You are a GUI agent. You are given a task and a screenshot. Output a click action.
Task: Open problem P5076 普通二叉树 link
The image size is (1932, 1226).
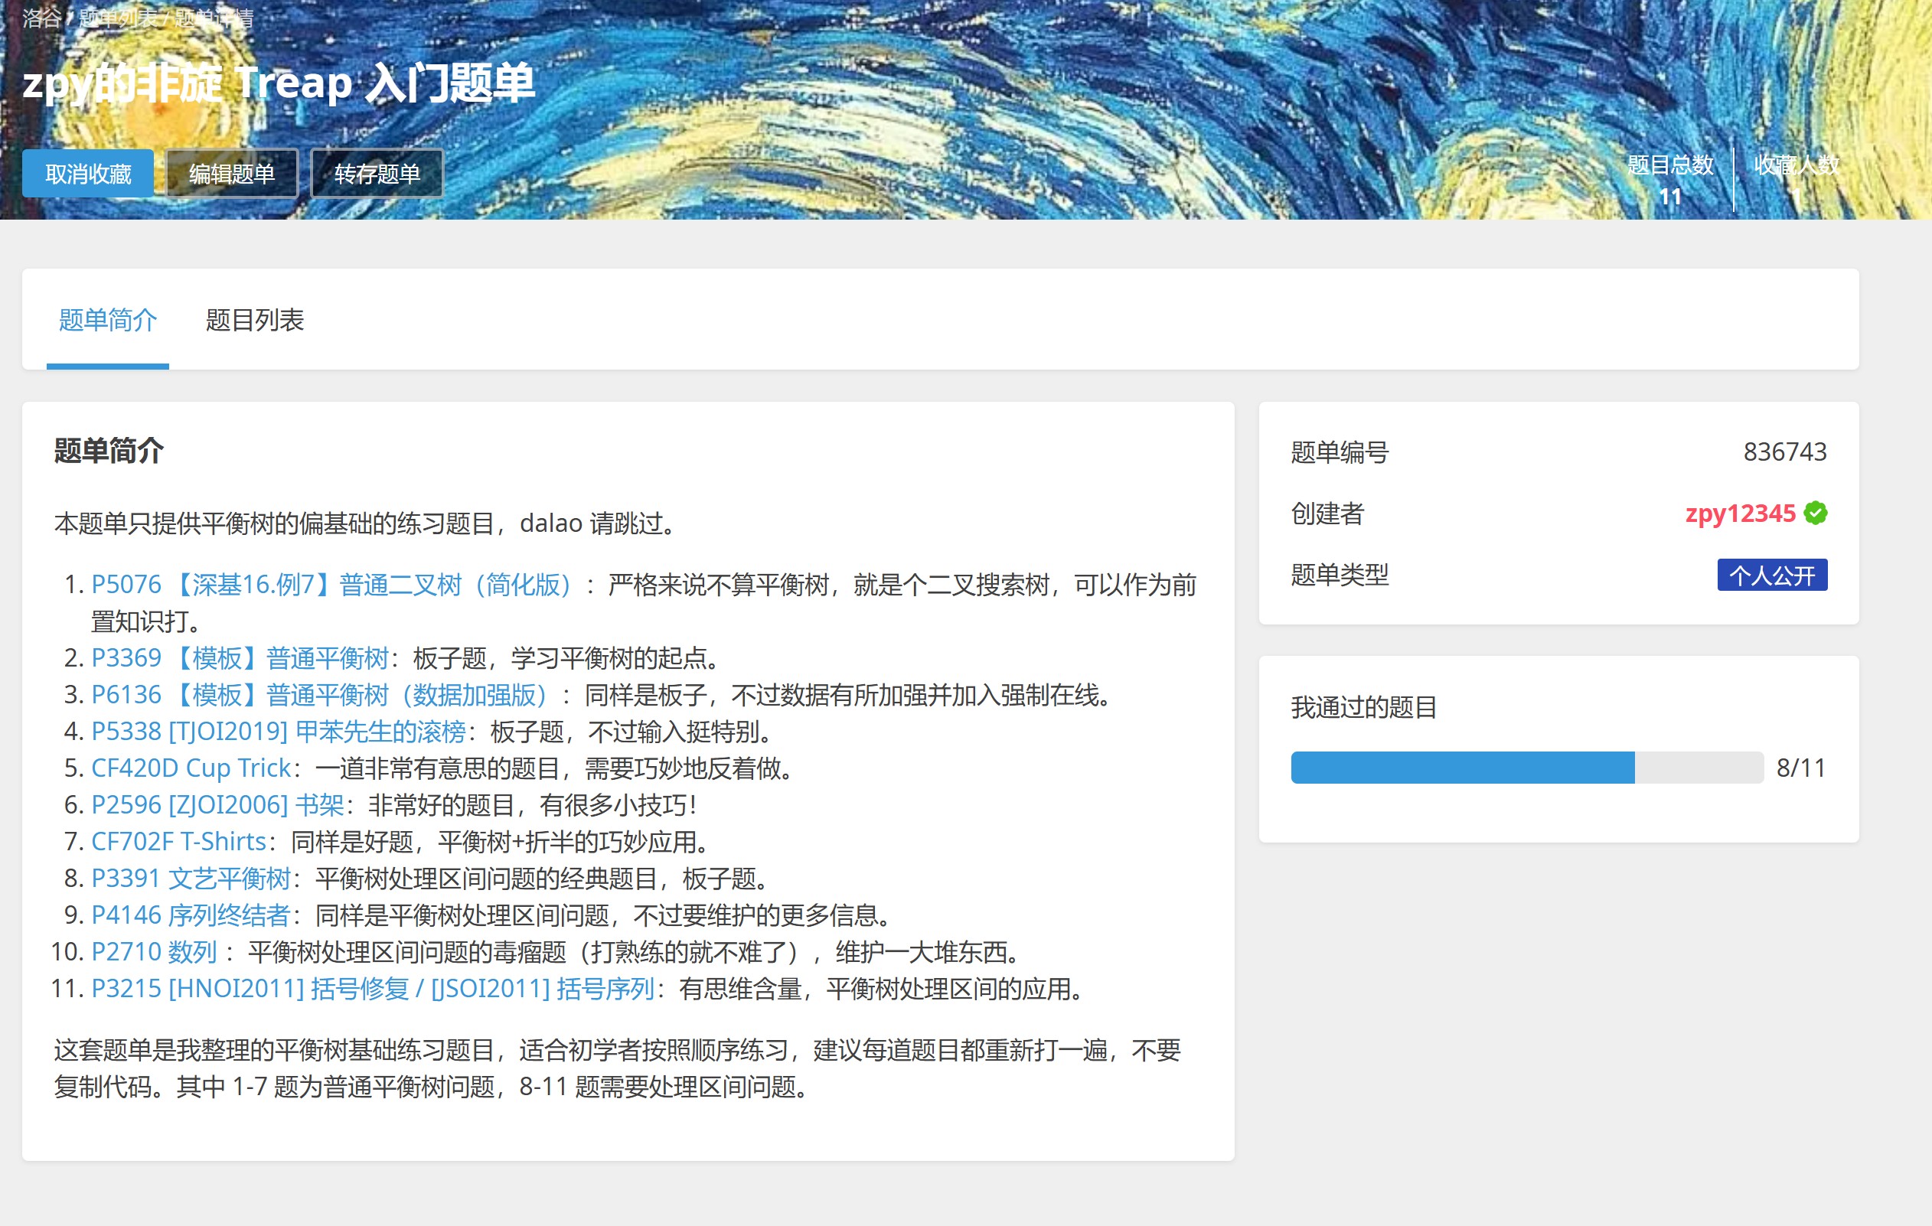coord(331,585)
